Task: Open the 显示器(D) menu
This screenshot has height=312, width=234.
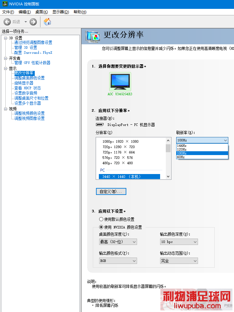Action: pyautogui.click(x=61, y=12)
